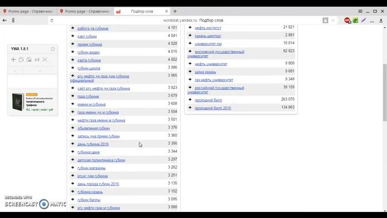
Task: Click the YWA panel copy icon
Action: click(x=21, y=59)
